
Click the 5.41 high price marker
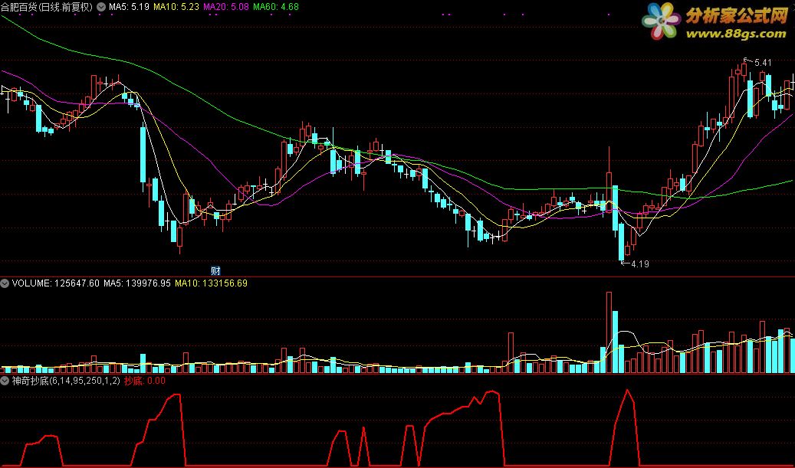click(763, 63)
